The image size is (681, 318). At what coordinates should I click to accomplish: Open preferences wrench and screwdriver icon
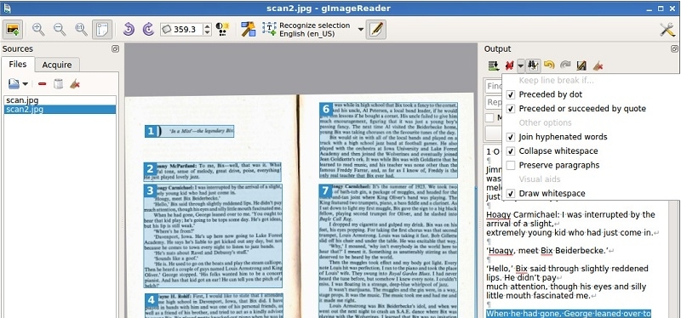(x=667, y=30)
